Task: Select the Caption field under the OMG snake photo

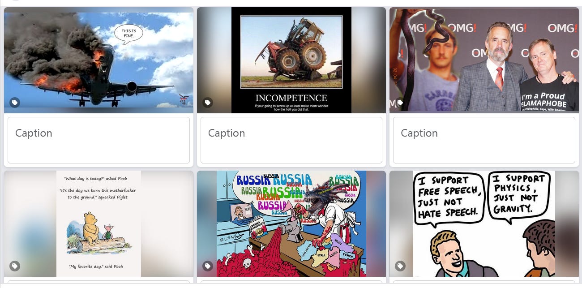Action: (x=484, y=140)
